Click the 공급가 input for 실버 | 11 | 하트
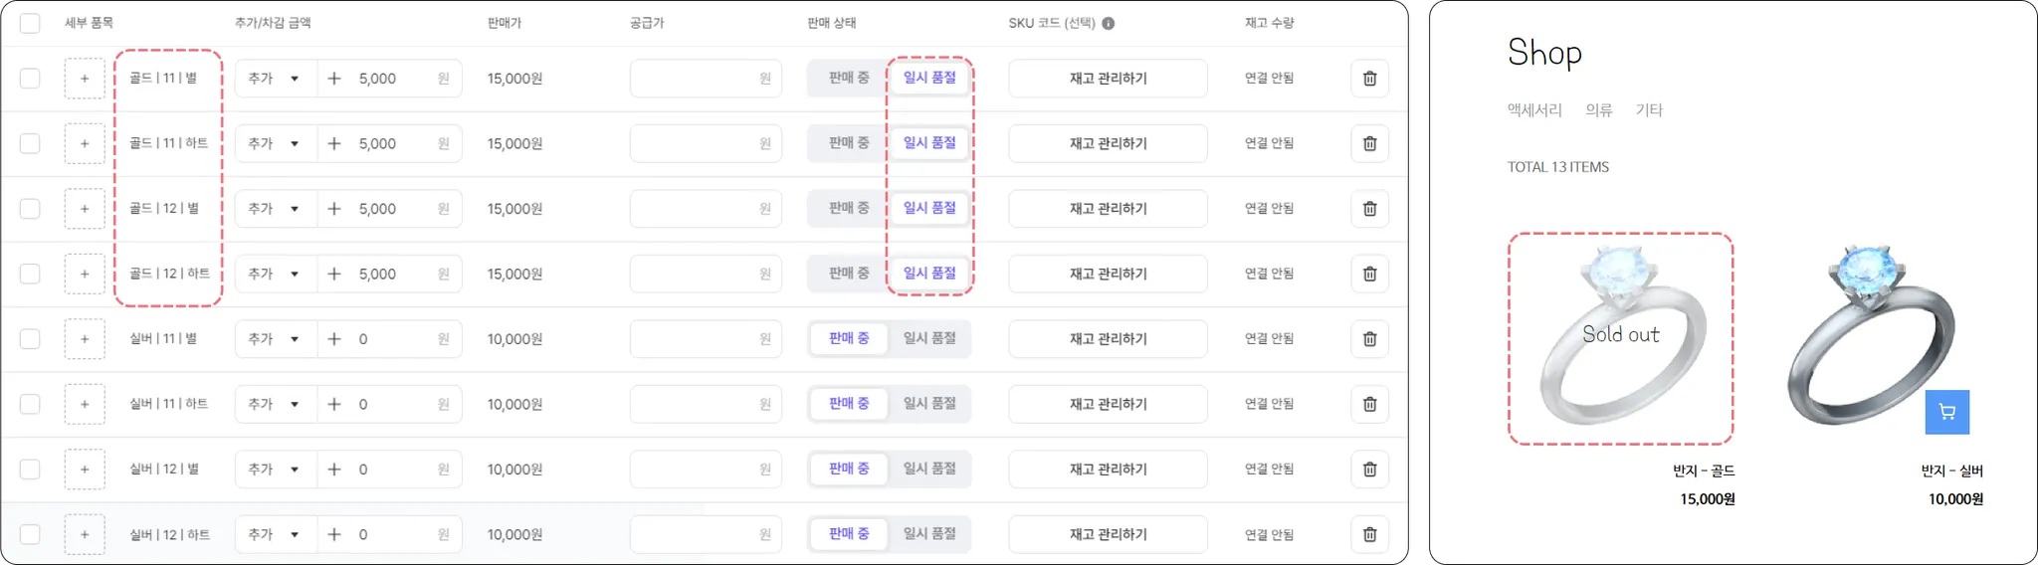 tap(705, 404)
